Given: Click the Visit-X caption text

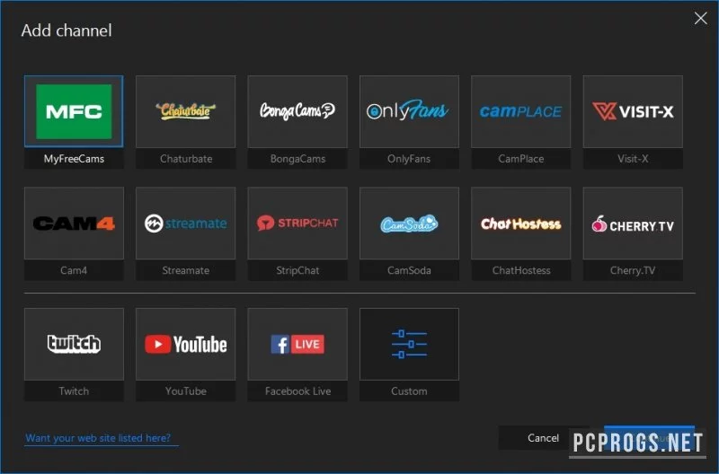Looking at the screenshot, I should [x=633, y=159].
